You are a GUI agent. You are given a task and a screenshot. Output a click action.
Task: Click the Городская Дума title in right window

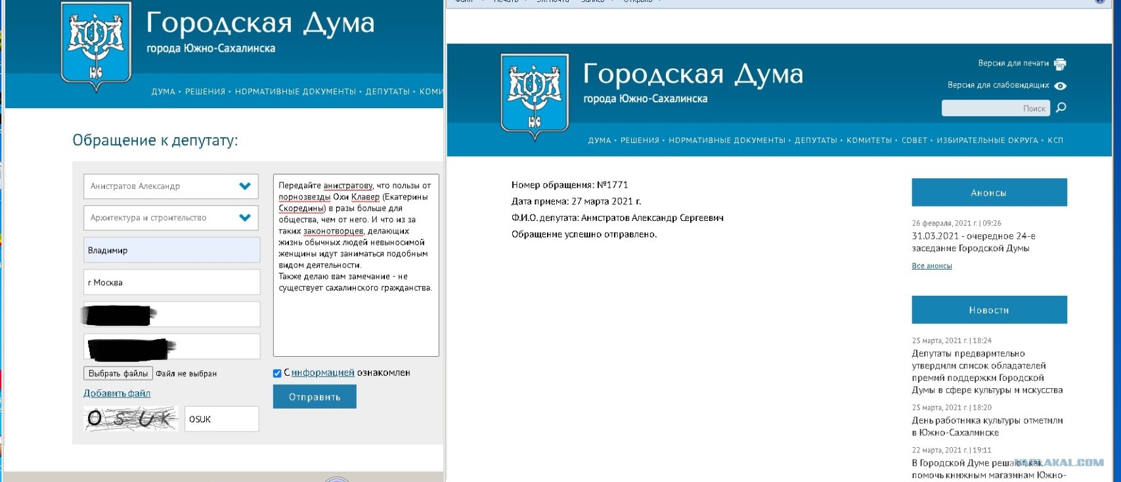pyautogui.click(x=693, y=75)
